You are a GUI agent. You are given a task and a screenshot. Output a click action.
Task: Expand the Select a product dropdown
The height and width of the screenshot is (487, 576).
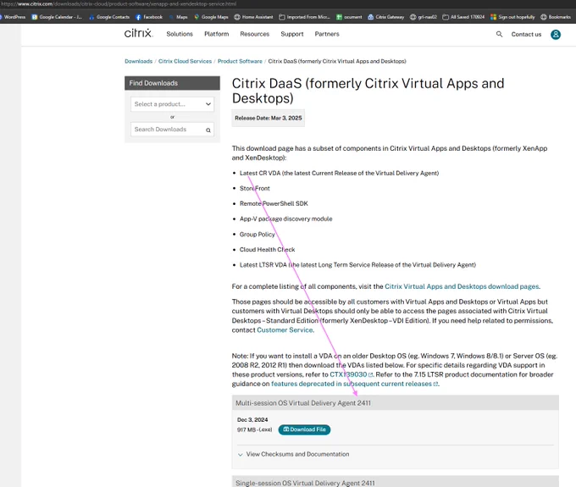(x=172, y=104)
